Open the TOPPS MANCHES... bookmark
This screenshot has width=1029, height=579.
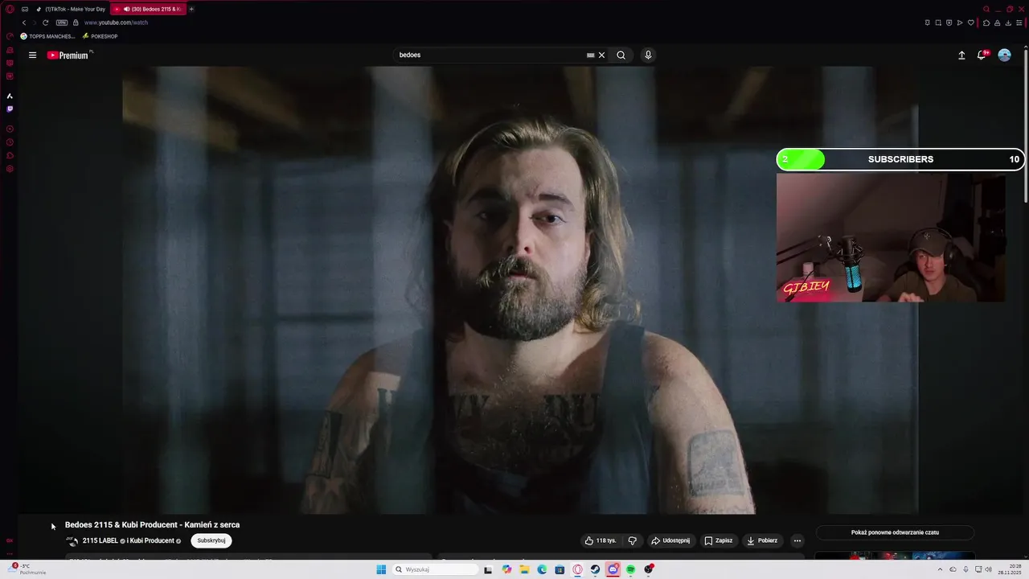[47, 36]
